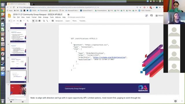Print the presentation
The image size is (185, 104).
pos(21,21)
